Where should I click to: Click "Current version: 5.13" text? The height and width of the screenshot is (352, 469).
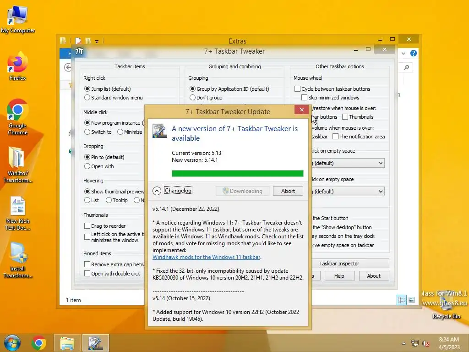tap(196, 153)
